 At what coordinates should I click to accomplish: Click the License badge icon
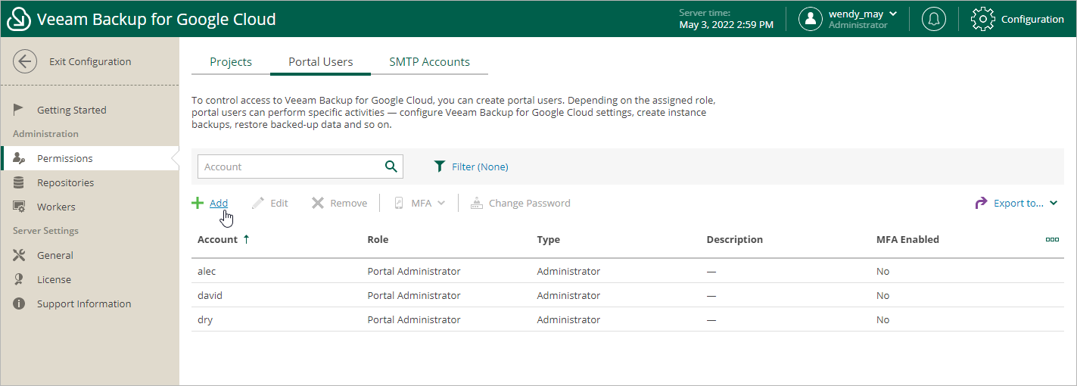click(x=20, y=279)
